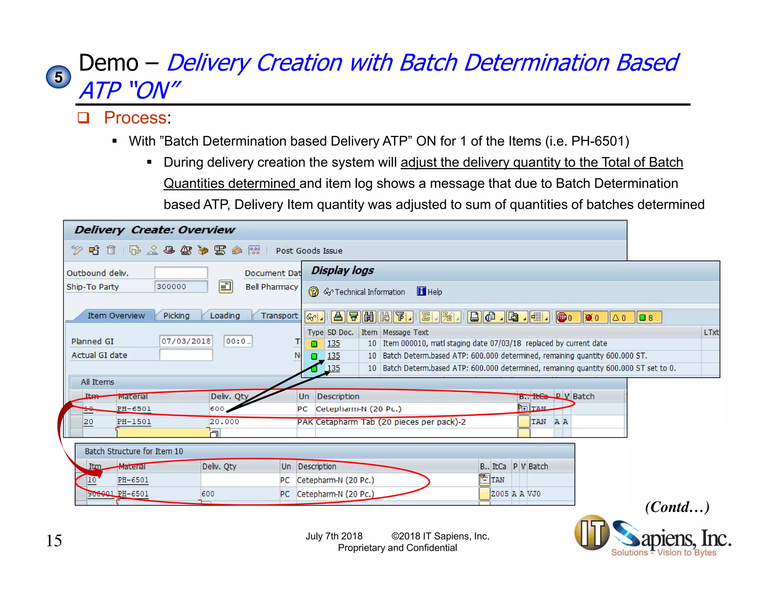This screenshot has height=592, width=766.
Task: Open SD Doc. 135 link in first log row
Action: [x=334, y=343]
